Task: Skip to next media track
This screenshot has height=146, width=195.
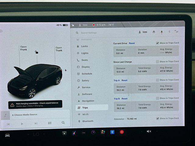Action: (36, 123)
